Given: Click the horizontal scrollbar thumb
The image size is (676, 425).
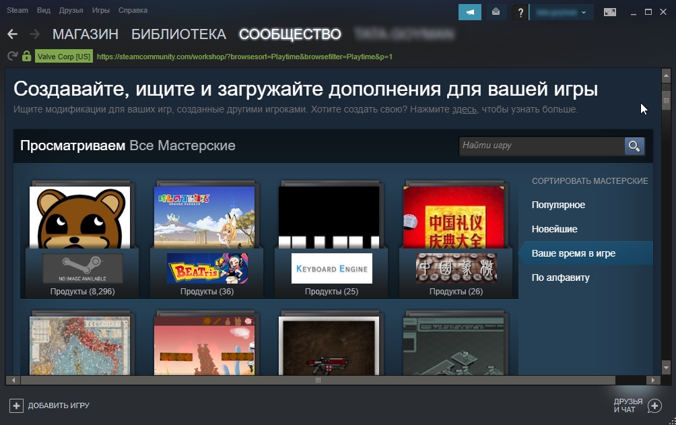Looking at the screenshot, I should [318, 380].
